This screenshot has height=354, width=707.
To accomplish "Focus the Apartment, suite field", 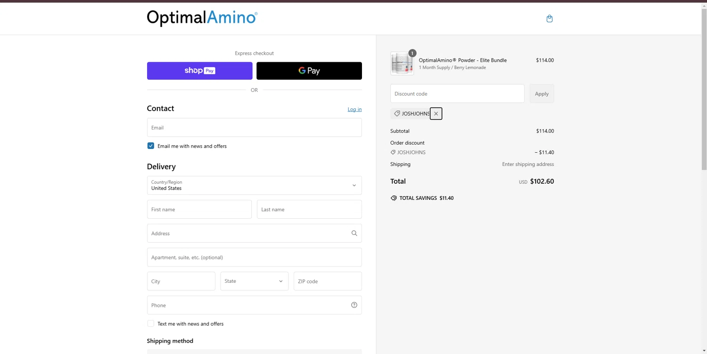I will click(x=254, y=257).
